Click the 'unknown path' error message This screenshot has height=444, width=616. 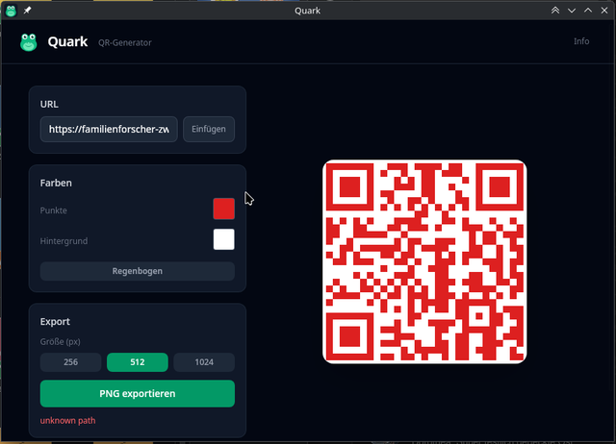[x=67, y=421]
